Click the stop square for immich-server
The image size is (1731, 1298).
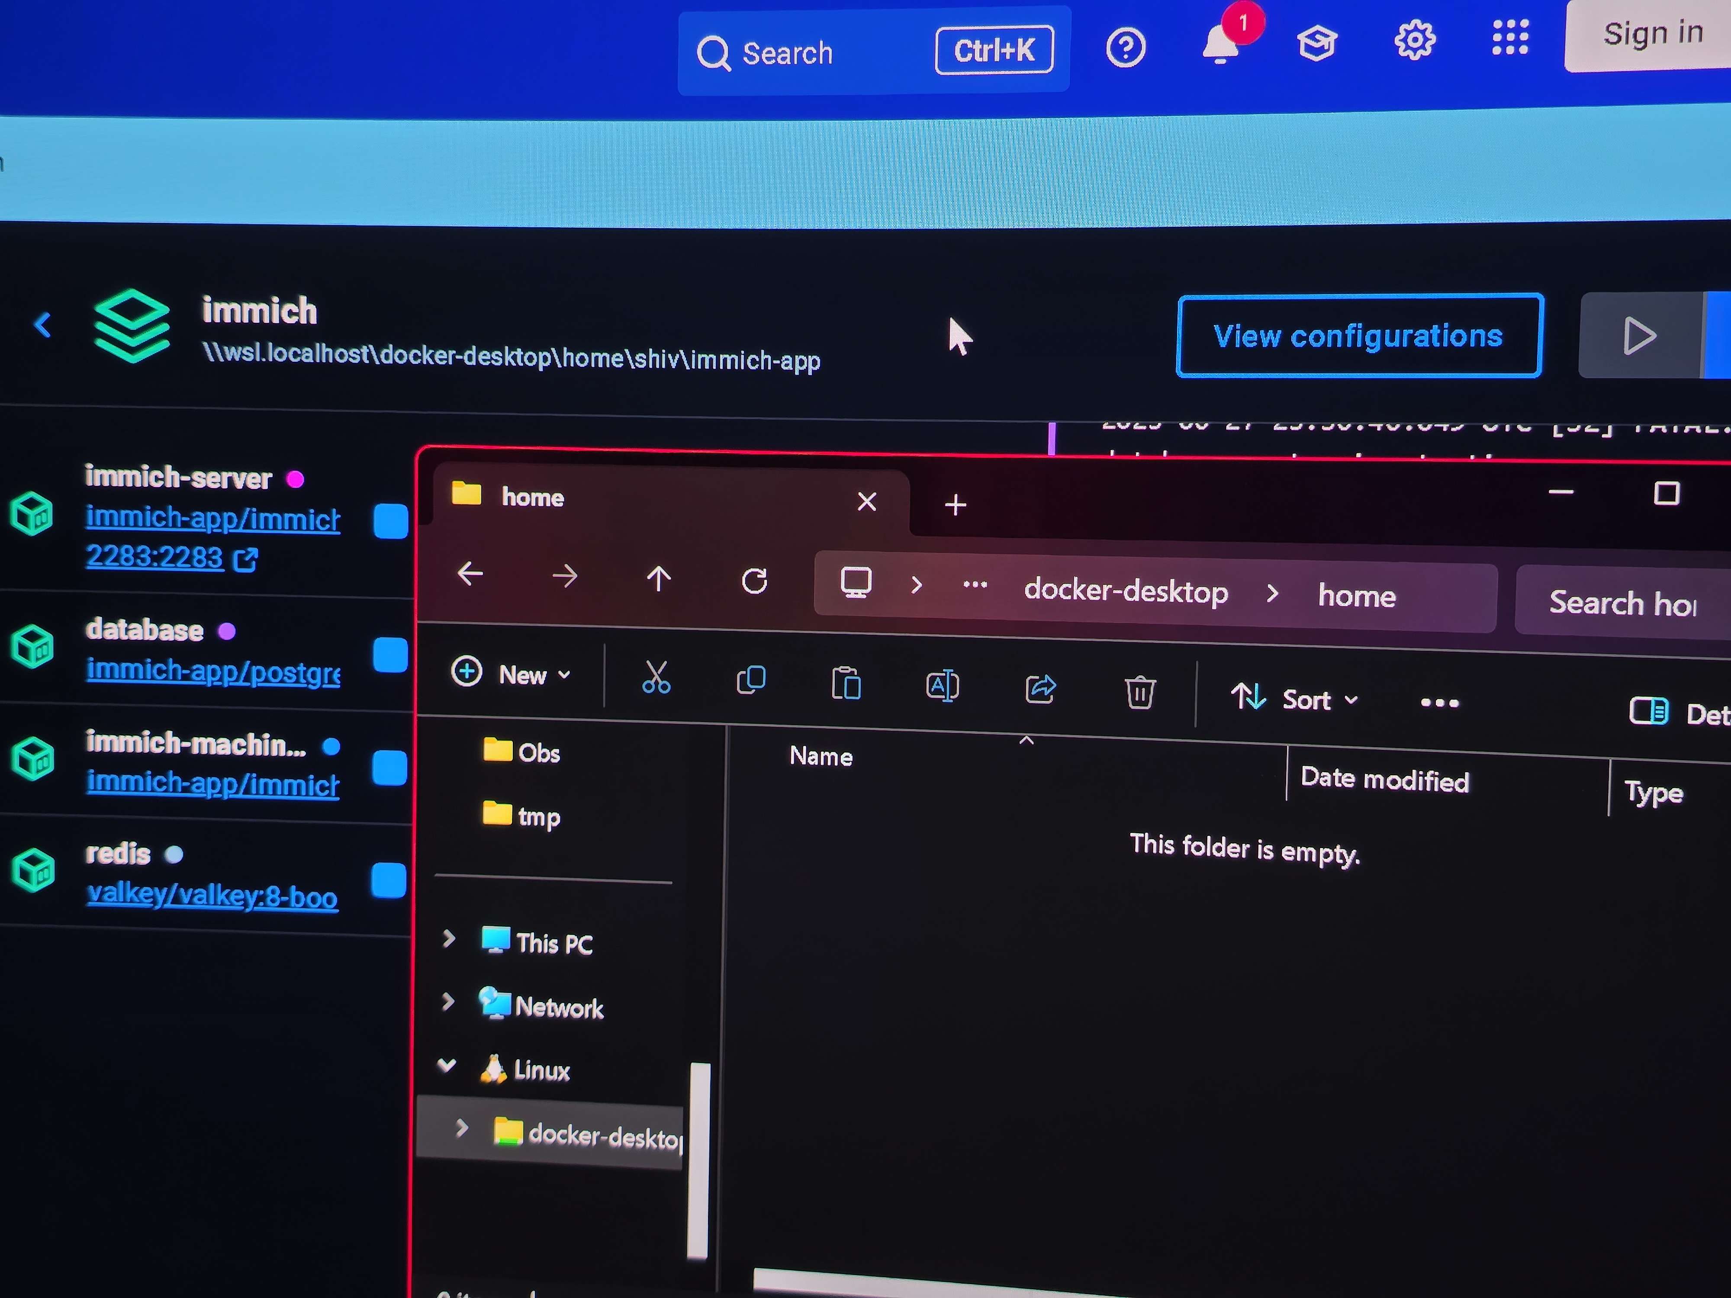pyautogui.click(x=390, y=521)
